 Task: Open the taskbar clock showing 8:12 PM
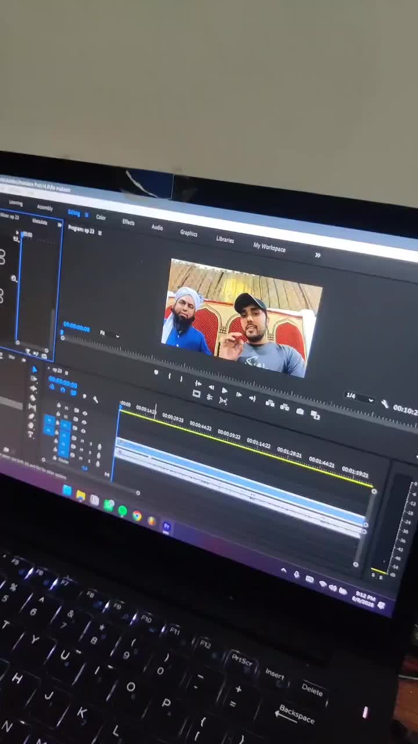(364, 599)
